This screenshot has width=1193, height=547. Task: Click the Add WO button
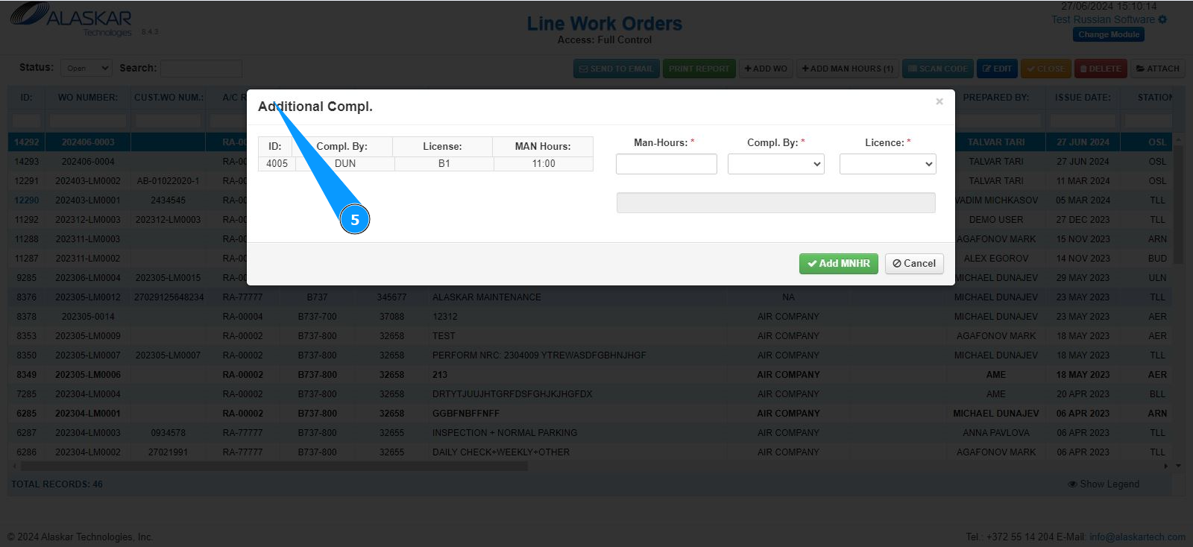pyautogui.click(x=766, y=69)
